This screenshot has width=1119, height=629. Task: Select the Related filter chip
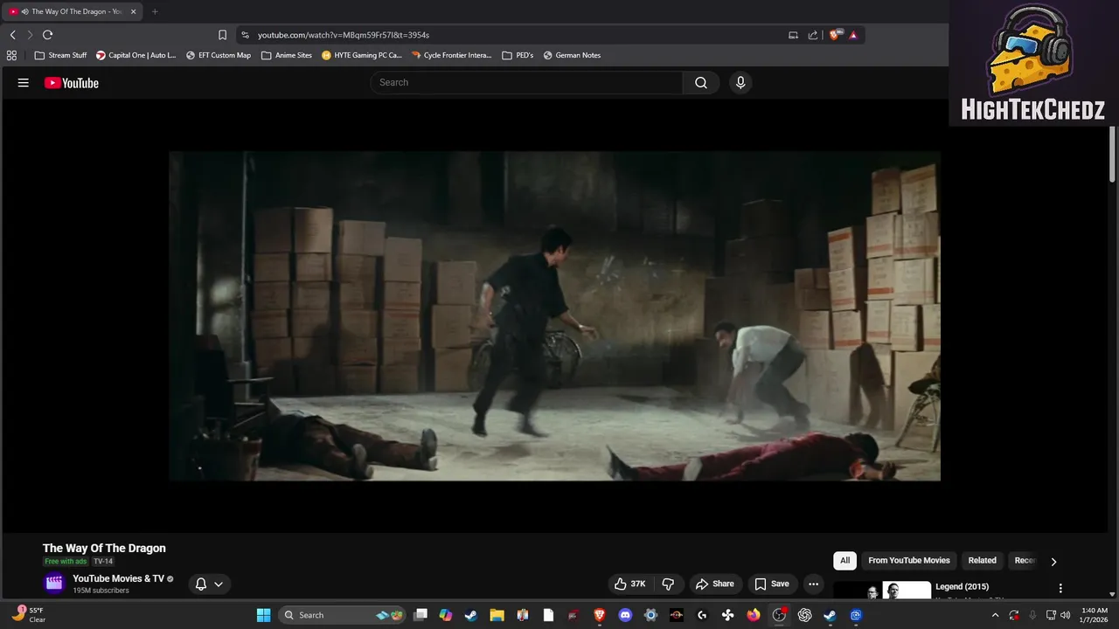click(982, 561)
